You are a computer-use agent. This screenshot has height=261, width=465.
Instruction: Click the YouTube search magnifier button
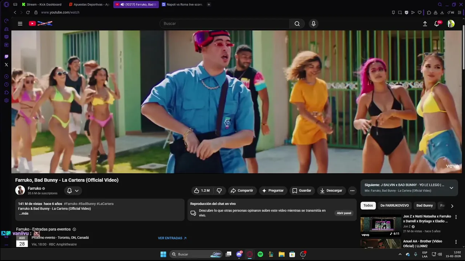coord(297,24)
